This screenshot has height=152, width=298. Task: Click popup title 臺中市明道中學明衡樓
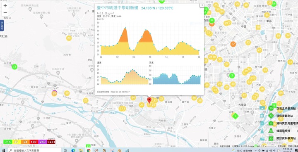[x=117, y=8]
